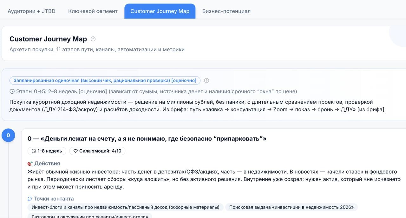Select the stage 0 circle marker
This screenshot has width=406, height=218.
[8, 135]
